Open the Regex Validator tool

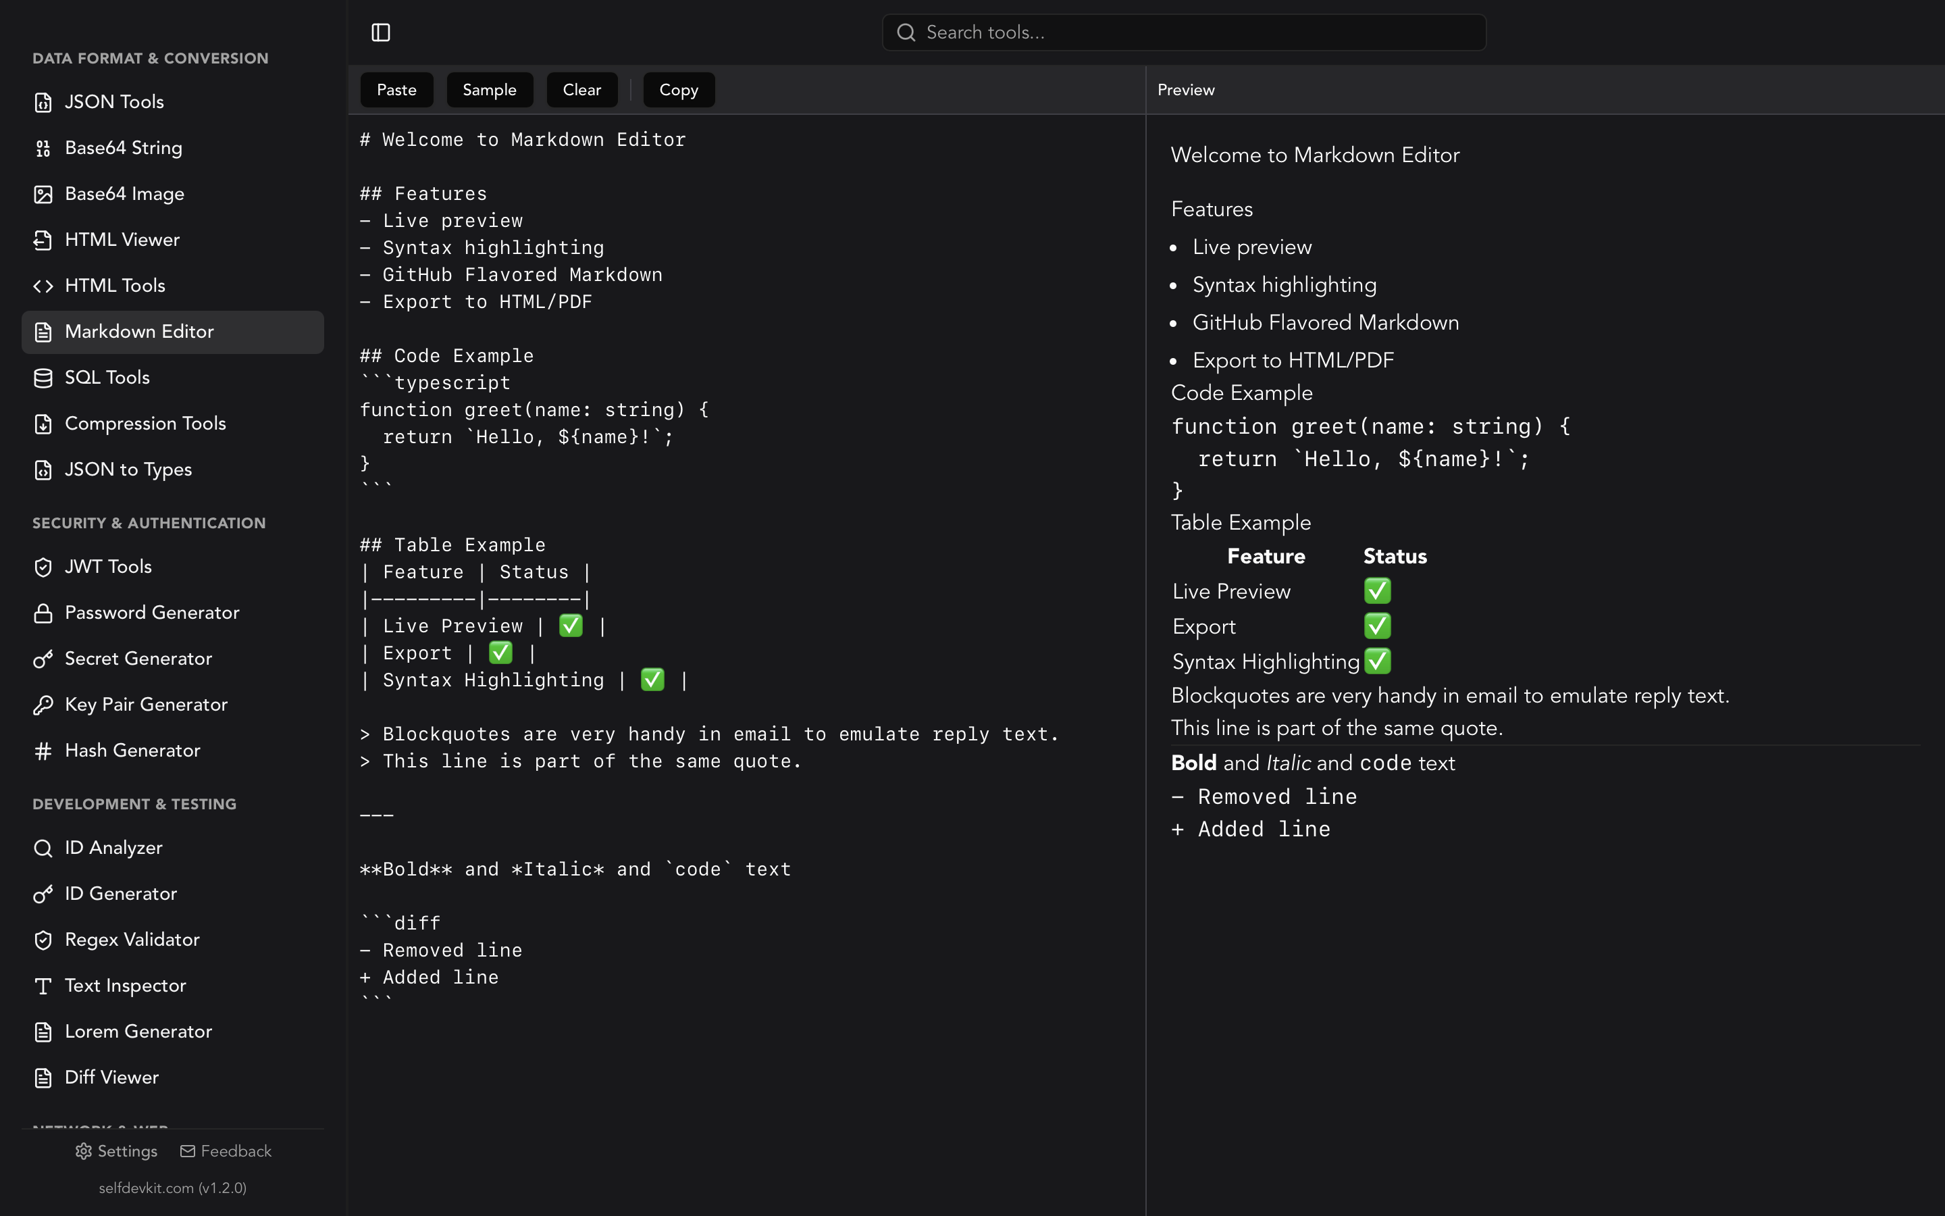pyautogui.click(x=173, y=939)
